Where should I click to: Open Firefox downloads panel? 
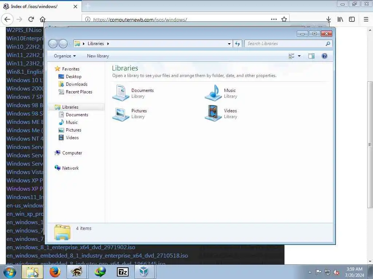[x=329, y=19]
